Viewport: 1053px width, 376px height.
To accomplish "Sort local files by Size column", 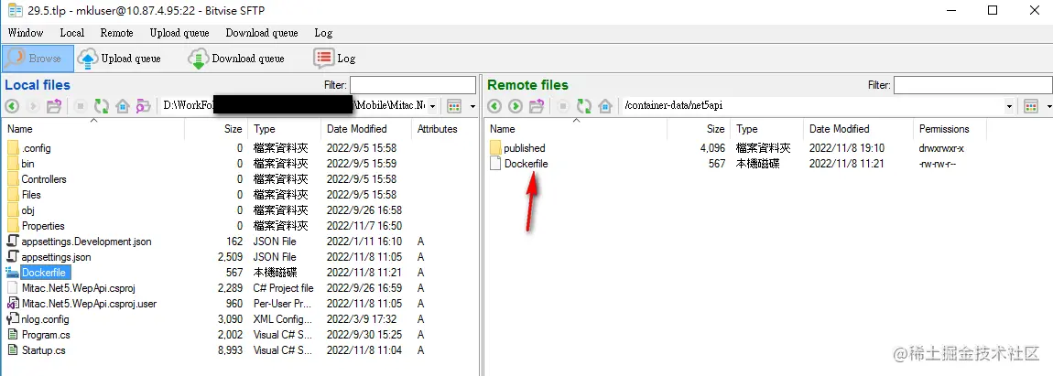I will [216, 129].
